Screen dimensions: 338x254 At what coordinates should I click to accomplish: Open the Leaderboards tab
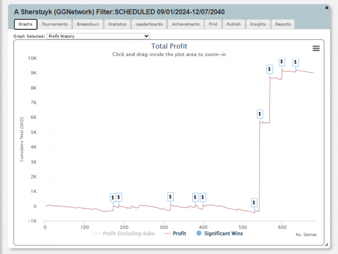[x=149, y=24]
